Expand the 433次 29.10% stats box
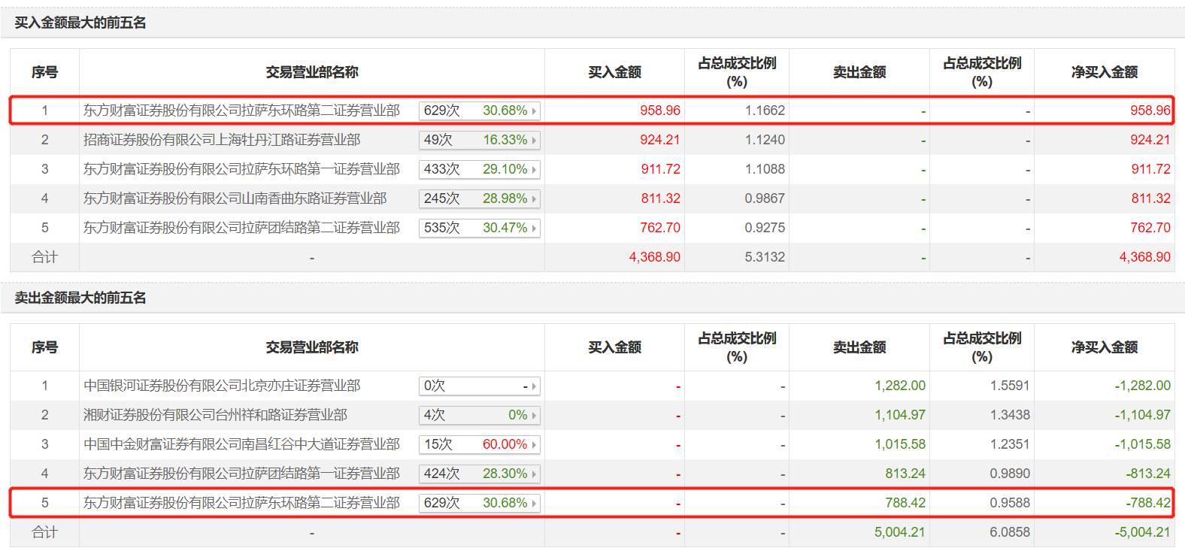 coord(480,169)
